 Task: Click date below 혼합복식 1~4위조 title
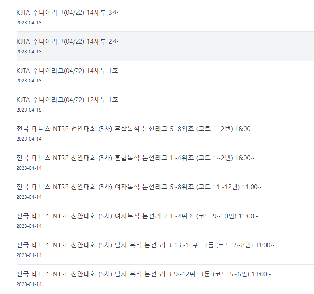pos(29,168)
